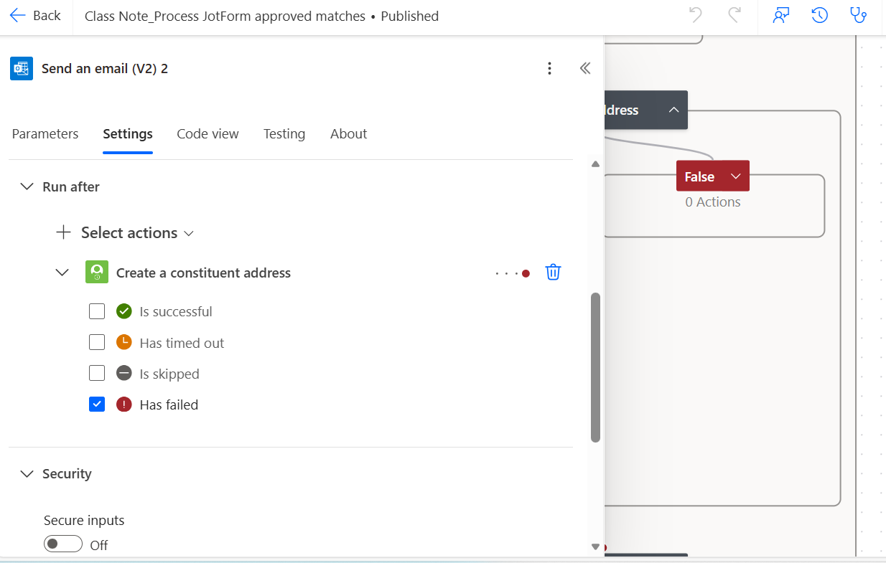Click the flow title Class Note_Process JotForm approved matches
The width and height of the screenshot is (886, 563).
click(x=225, y=16)
